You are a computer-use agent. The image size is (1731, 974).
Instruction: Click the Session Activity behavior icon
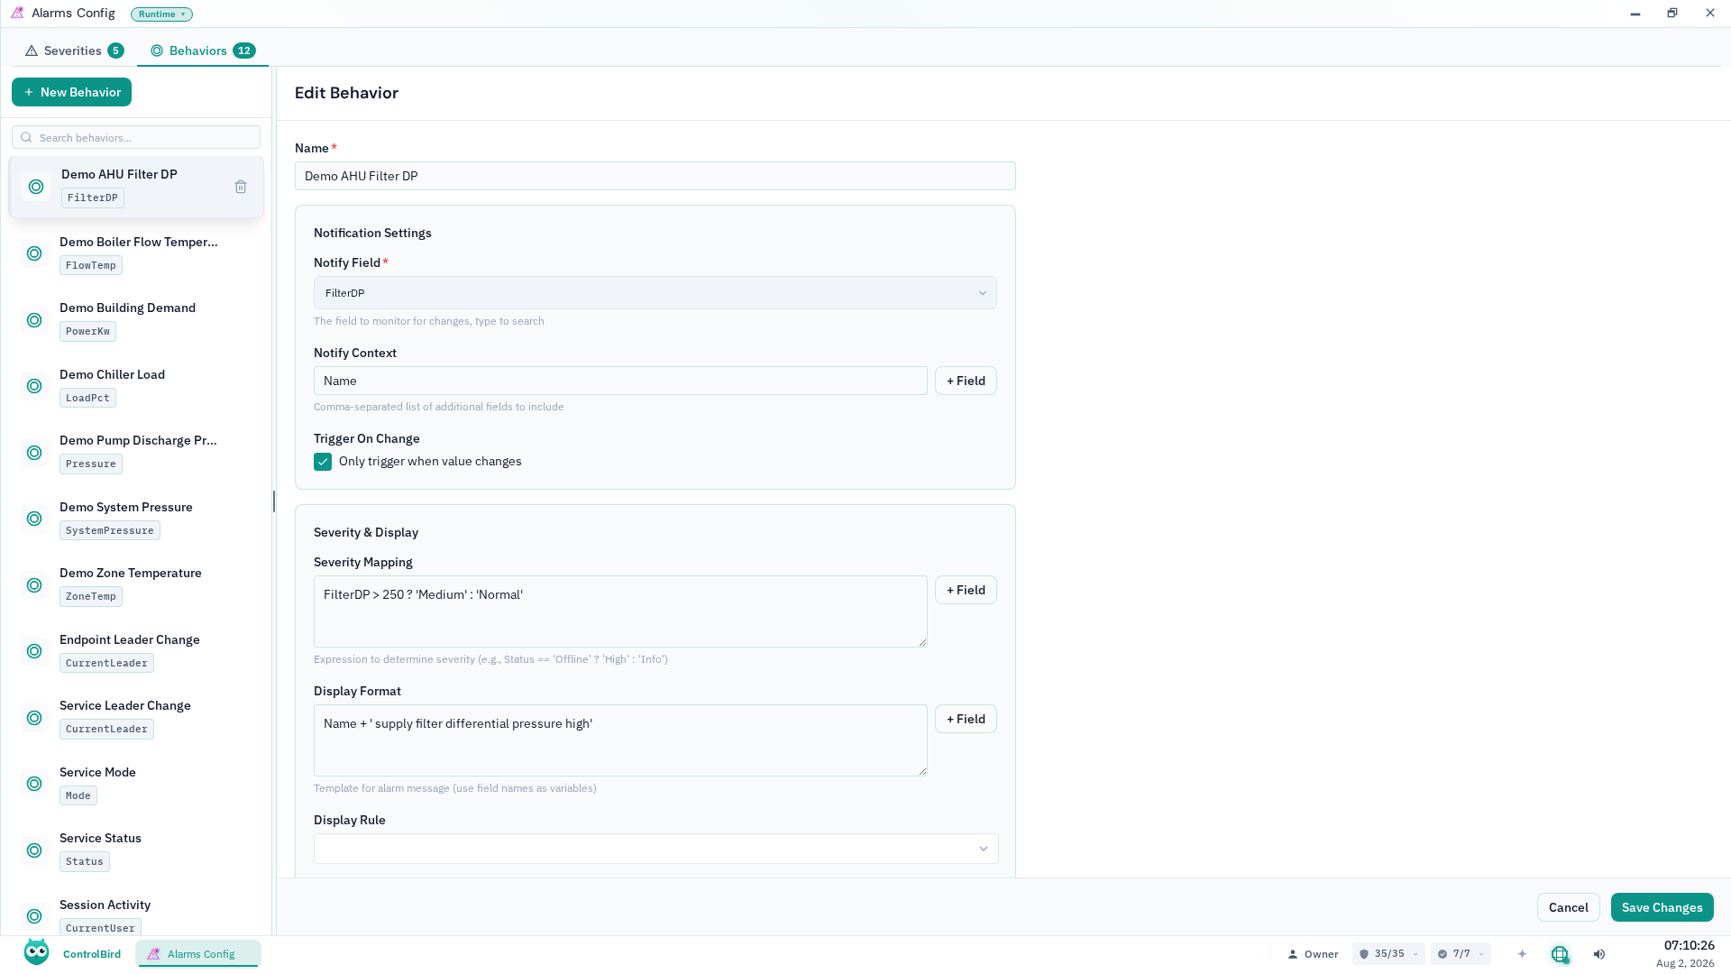34,916
